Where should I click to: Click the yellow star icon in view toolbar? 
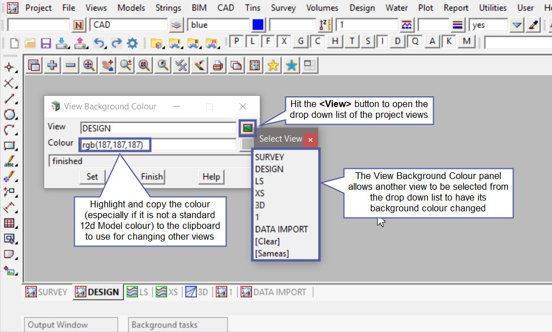tap(273, 66)
